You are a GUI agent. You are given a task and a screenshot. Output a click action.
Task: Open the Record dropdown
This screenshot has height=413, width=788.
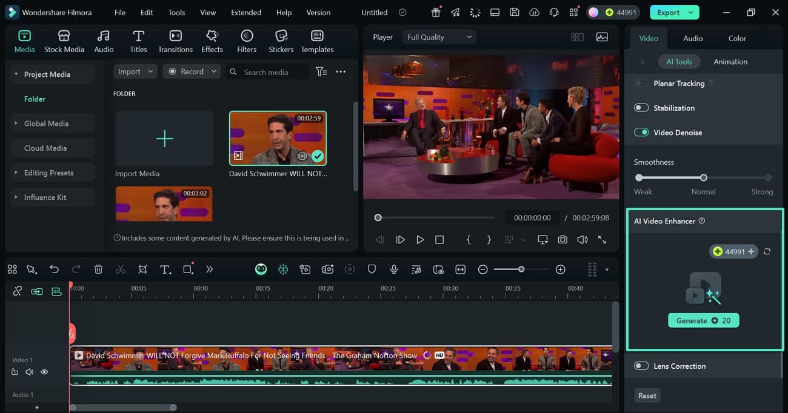tap(192, 71)
